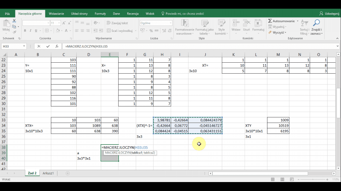Click the zoom slider in status bar
Image resolution: width=341 pixels, height=191 pixels.
pos(313,179)
